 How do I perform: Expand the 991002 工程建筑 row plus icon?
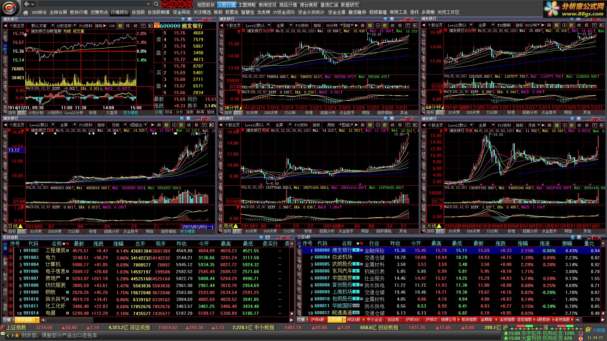[x=11, y=251]
